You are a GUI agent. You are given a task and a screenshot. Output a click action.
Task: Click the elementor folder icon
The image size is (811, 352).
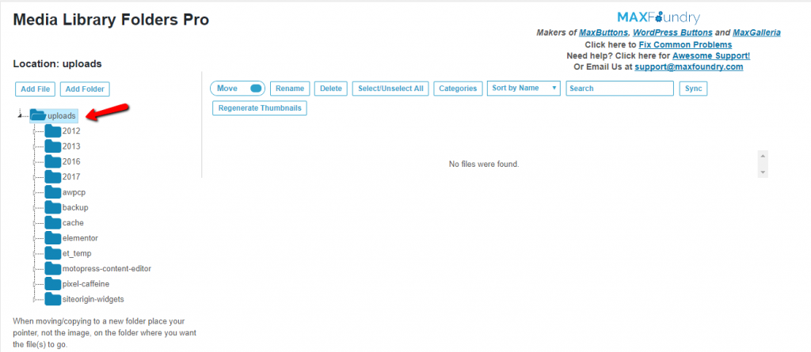click(x=53, y=238)
